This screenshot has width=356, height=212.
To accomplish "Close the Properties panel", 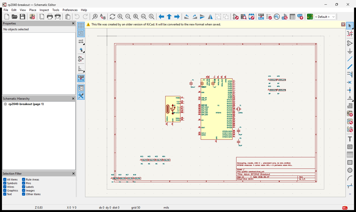I will (x=73, y=23).
